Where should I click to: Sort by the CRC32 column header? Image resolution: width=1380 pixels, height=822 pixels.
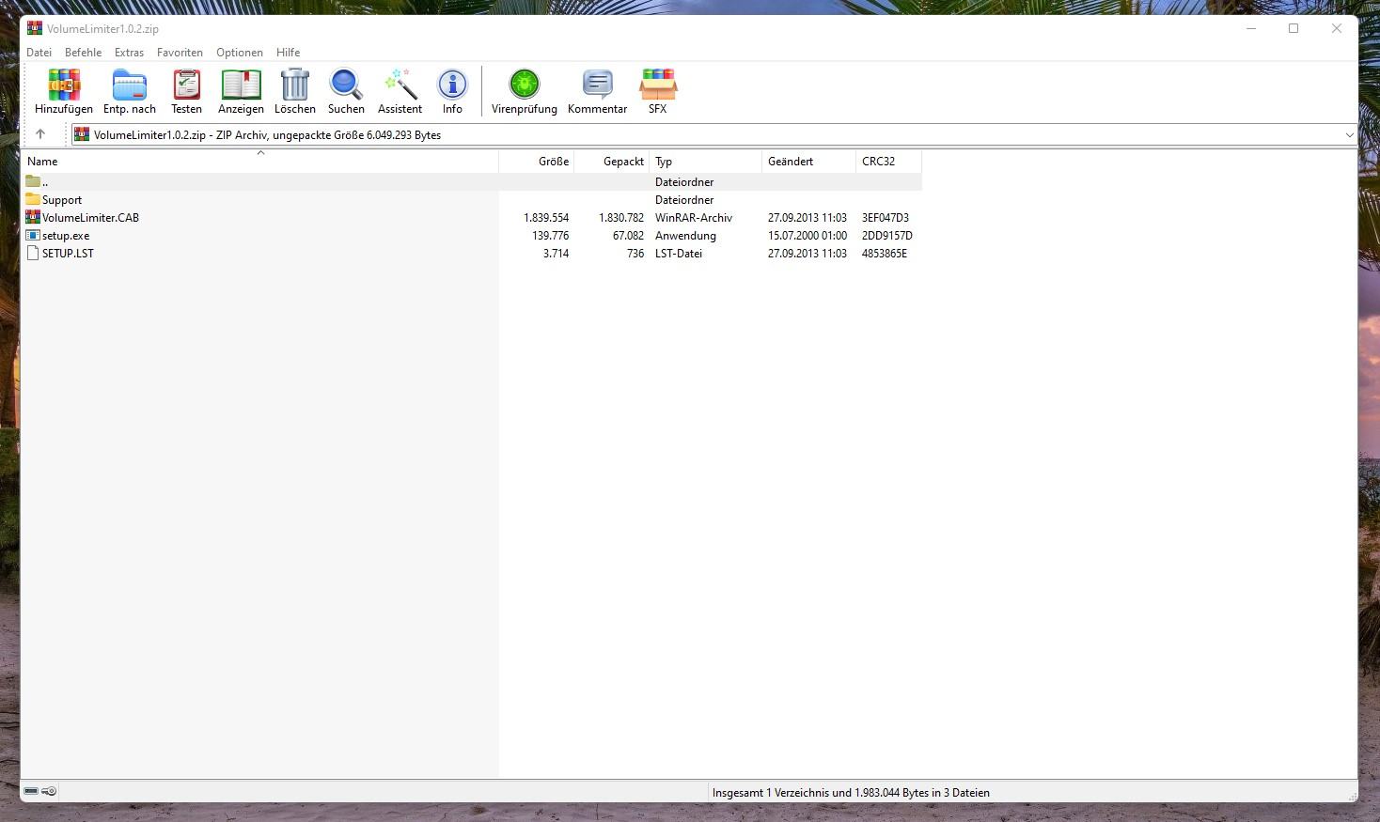click(889, 162)
